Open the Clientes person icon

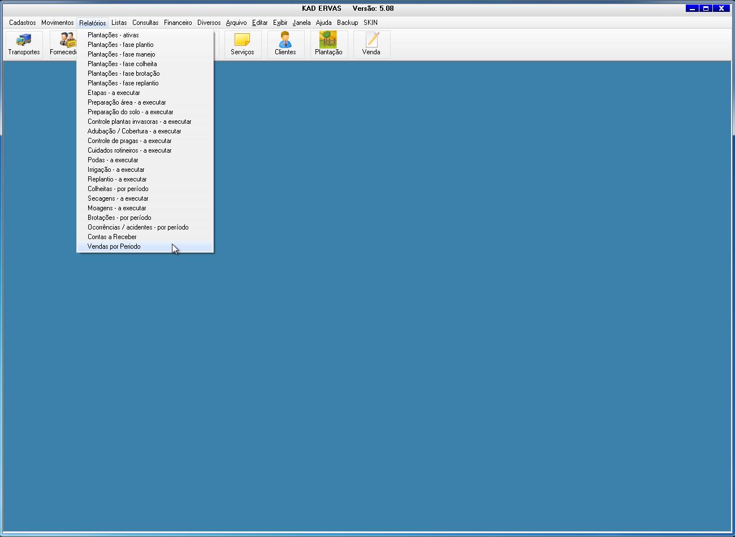(x=286, y=44)
